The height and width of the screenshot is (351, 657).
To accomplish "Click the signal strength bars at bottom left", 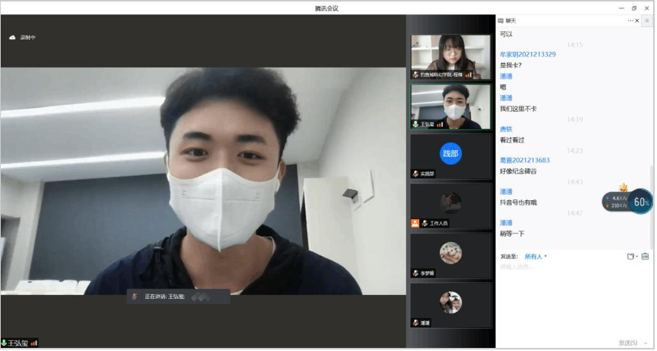I will coord(34,343).
